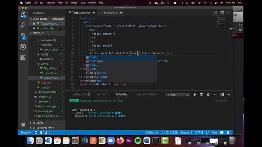Click errors and warnings count in status bar
Viewport: 262px width, 147px height.
[45, 132]
